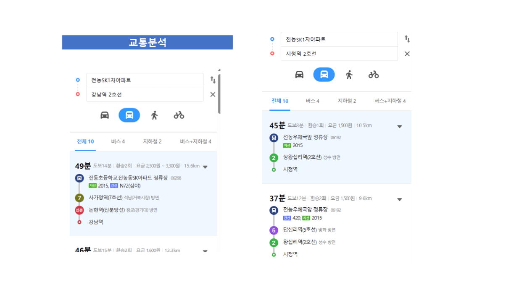
Task: Select public transit mode in the 강남역 route panel
Action: coord(129,115)
